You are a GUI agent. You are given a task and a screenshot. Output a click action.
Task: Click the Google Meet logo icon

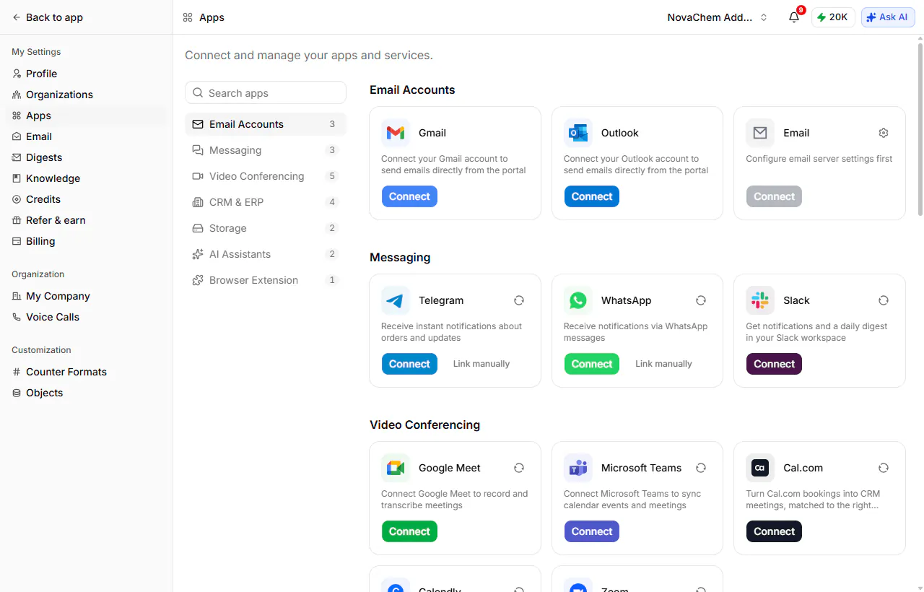[396, 468]
